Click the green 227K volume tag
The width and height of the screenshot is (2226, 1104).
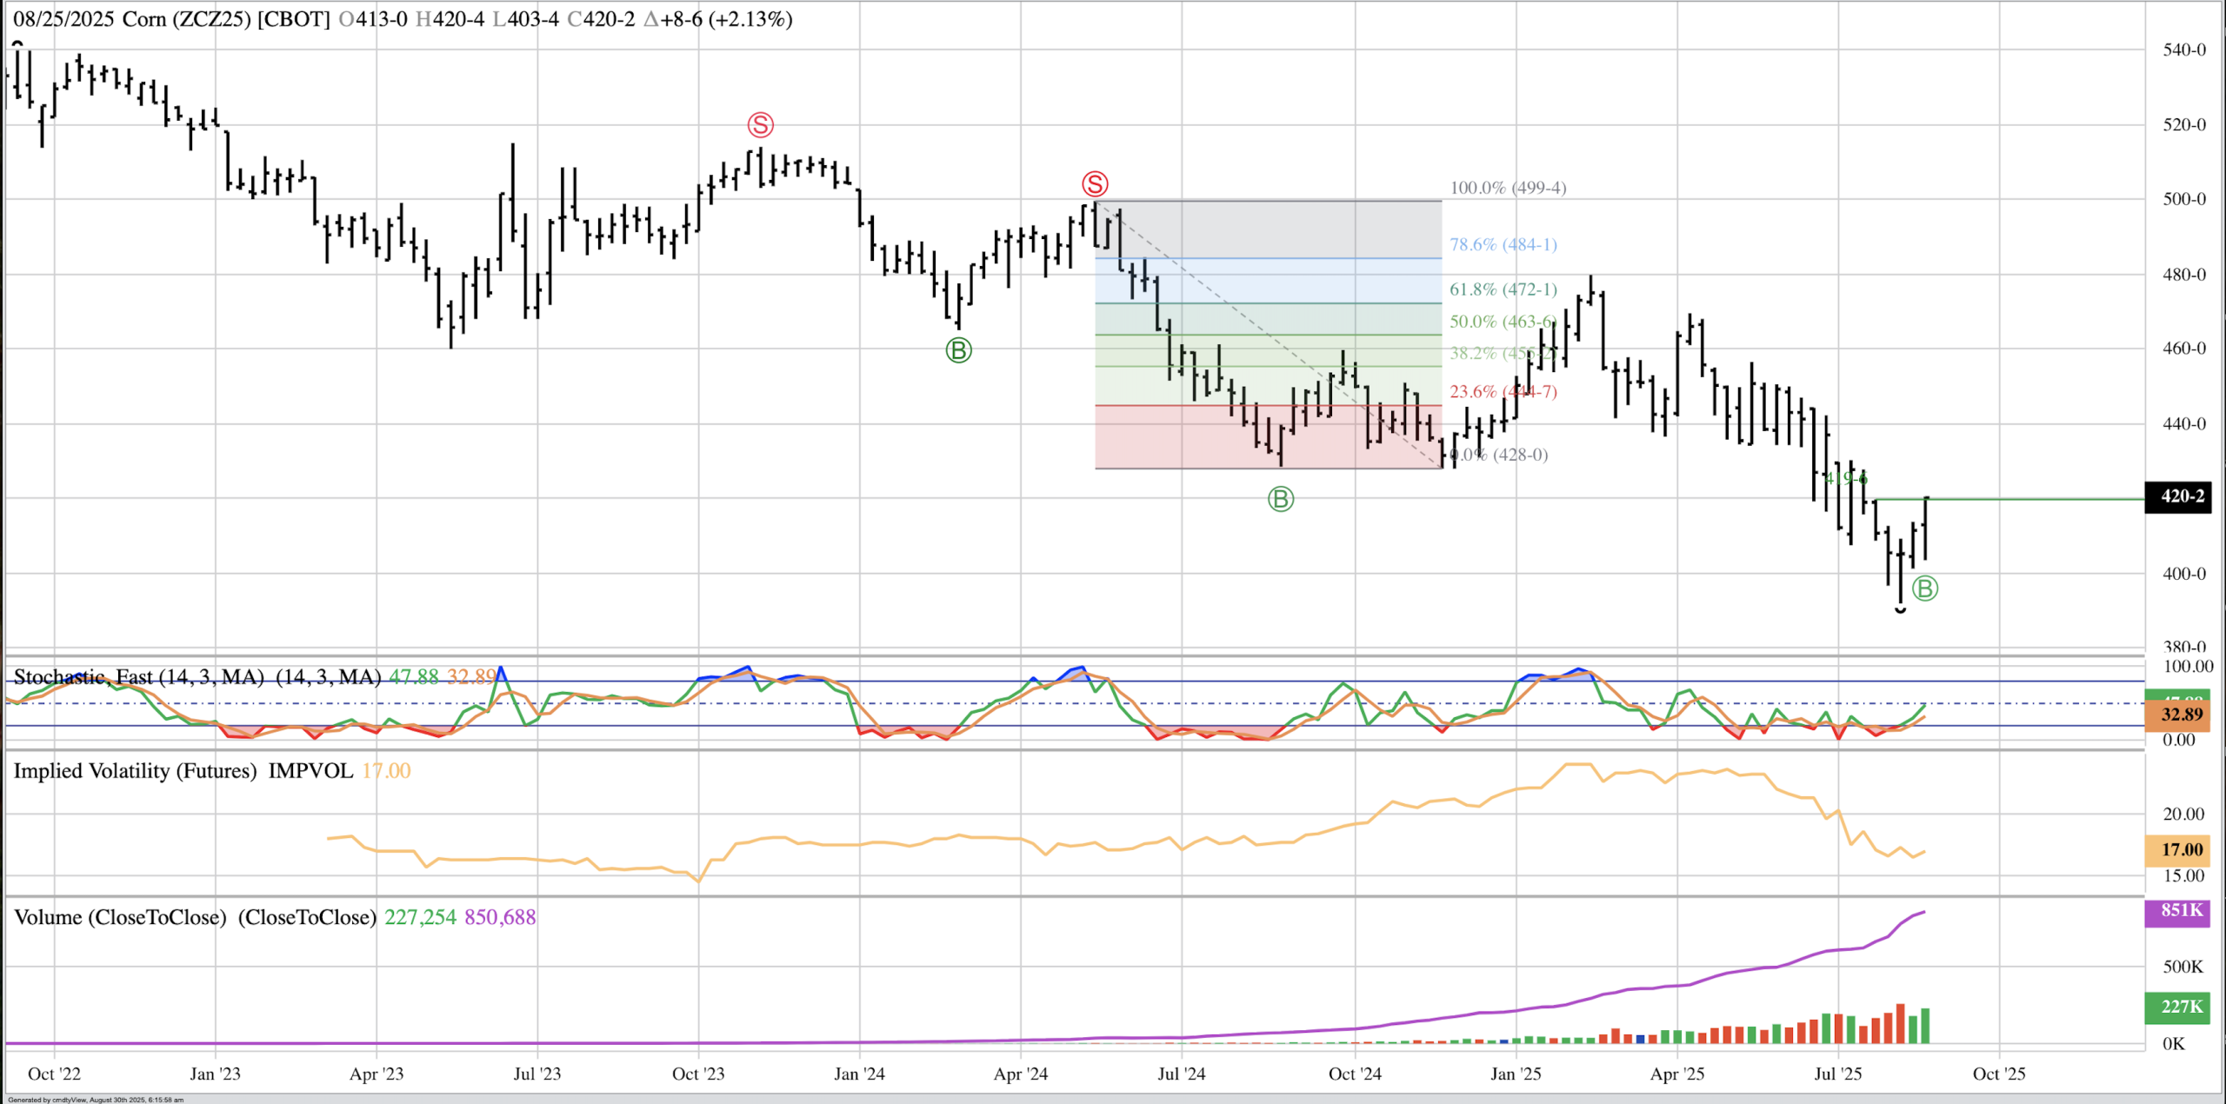click(x=2176, y=1006)
